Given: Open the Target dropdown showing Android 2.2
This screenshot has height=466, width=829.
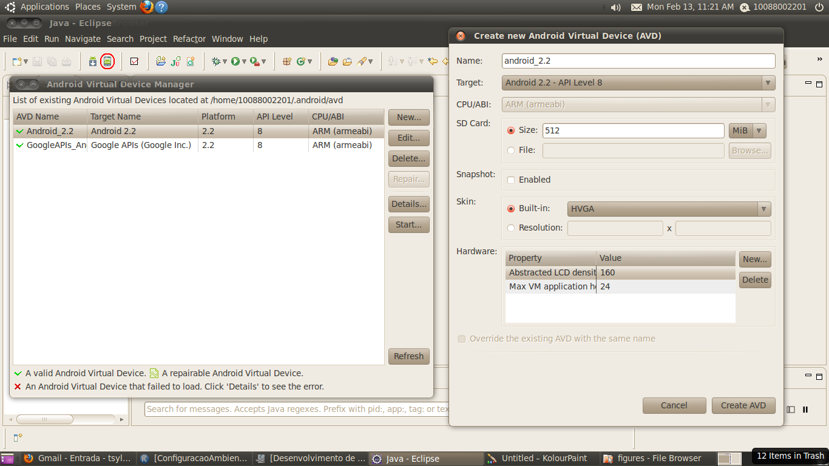Looking at the screenshot, I should coord(638,83).
